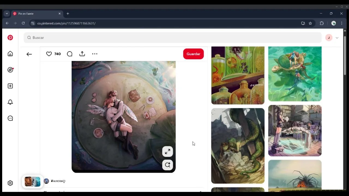Bookmark this page with star icon

(310, 23)
